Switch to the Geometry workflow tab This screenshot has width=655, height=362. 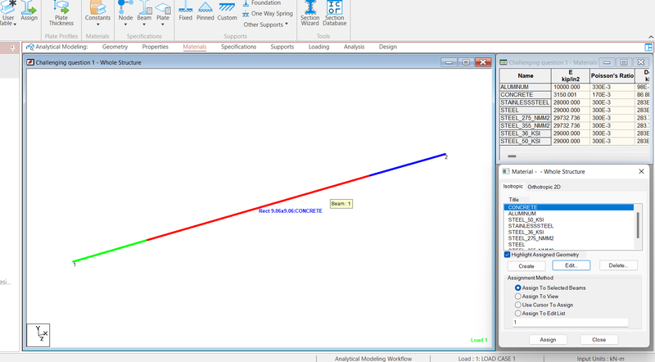(x=115, y=47)
